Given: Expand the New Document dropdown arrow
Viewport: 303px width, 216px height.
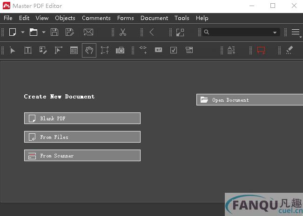Looking at the screenshot, I should (x=23, y=32).
